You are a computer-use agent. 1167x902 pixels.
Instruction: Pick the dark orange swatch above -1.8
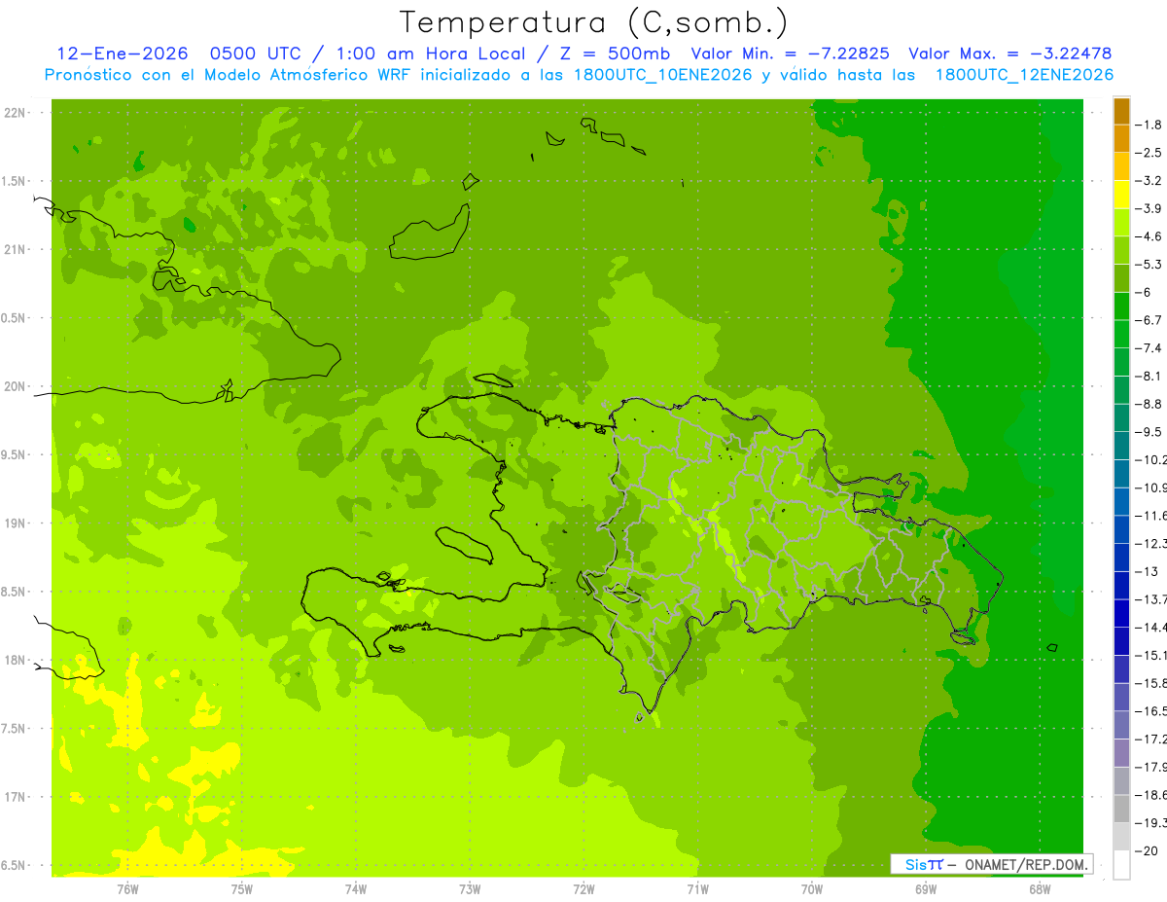(x=1121, y=111)
